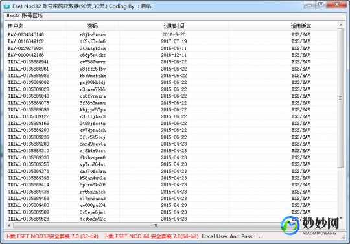Viewport: 350px width, 244px height.
Task: Select the row for user EAV-0116349122
Action: 171,41
